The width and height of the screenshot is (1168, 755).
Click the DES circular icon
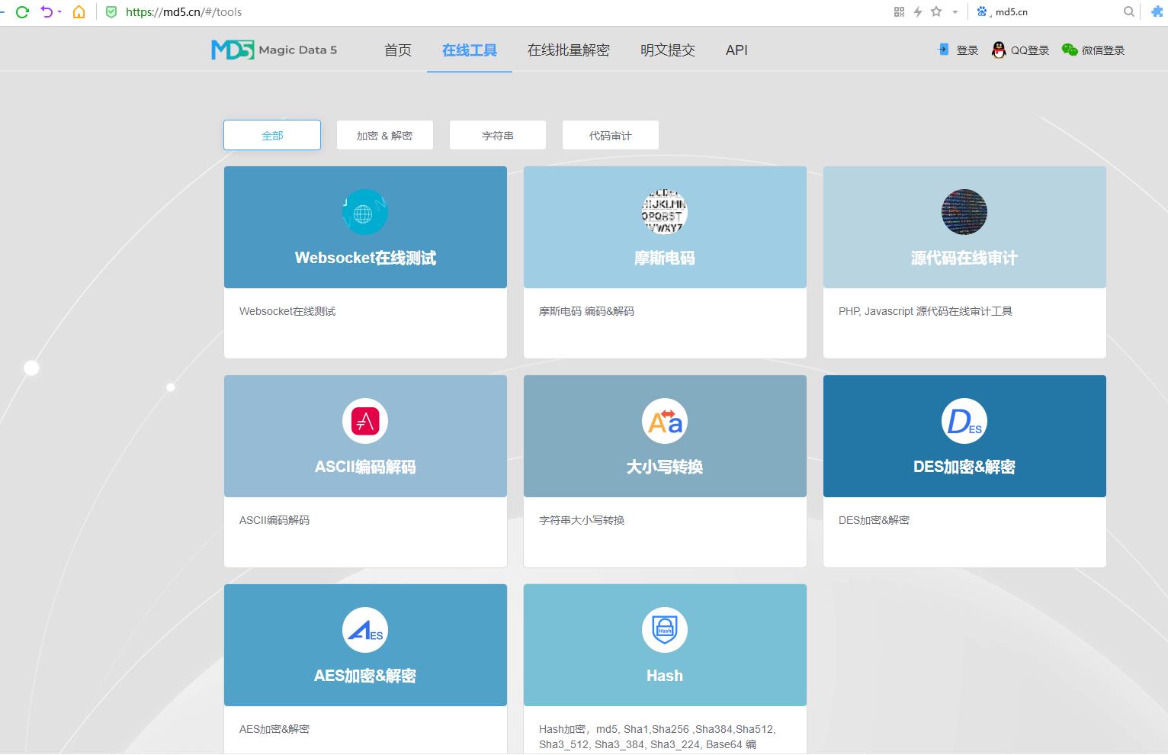coord(964,421)
